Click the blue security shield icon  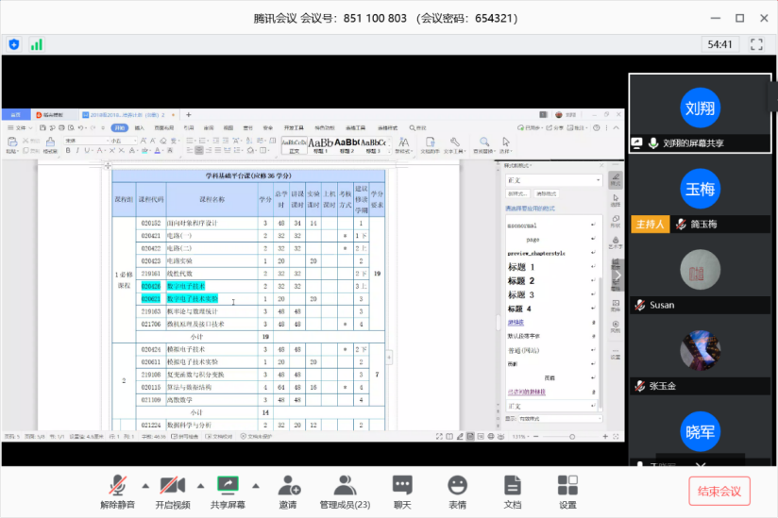14,44
